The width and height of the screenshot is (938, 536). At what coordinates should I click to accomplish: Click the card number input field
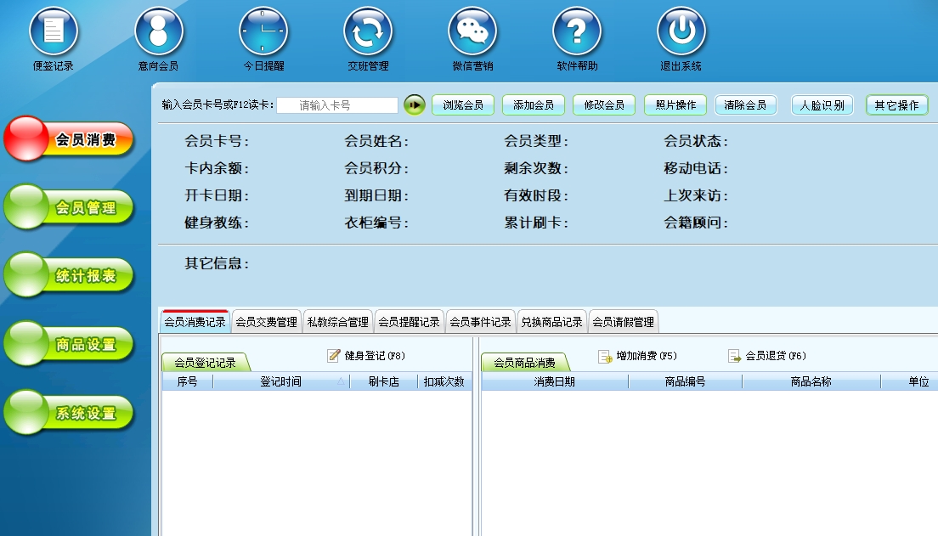(x=337, y=105)
